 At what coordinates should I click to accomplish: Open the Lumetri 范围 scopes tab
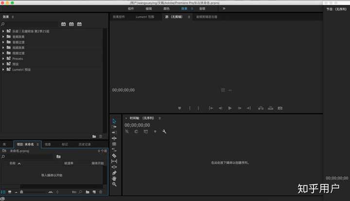pos(145,17)
